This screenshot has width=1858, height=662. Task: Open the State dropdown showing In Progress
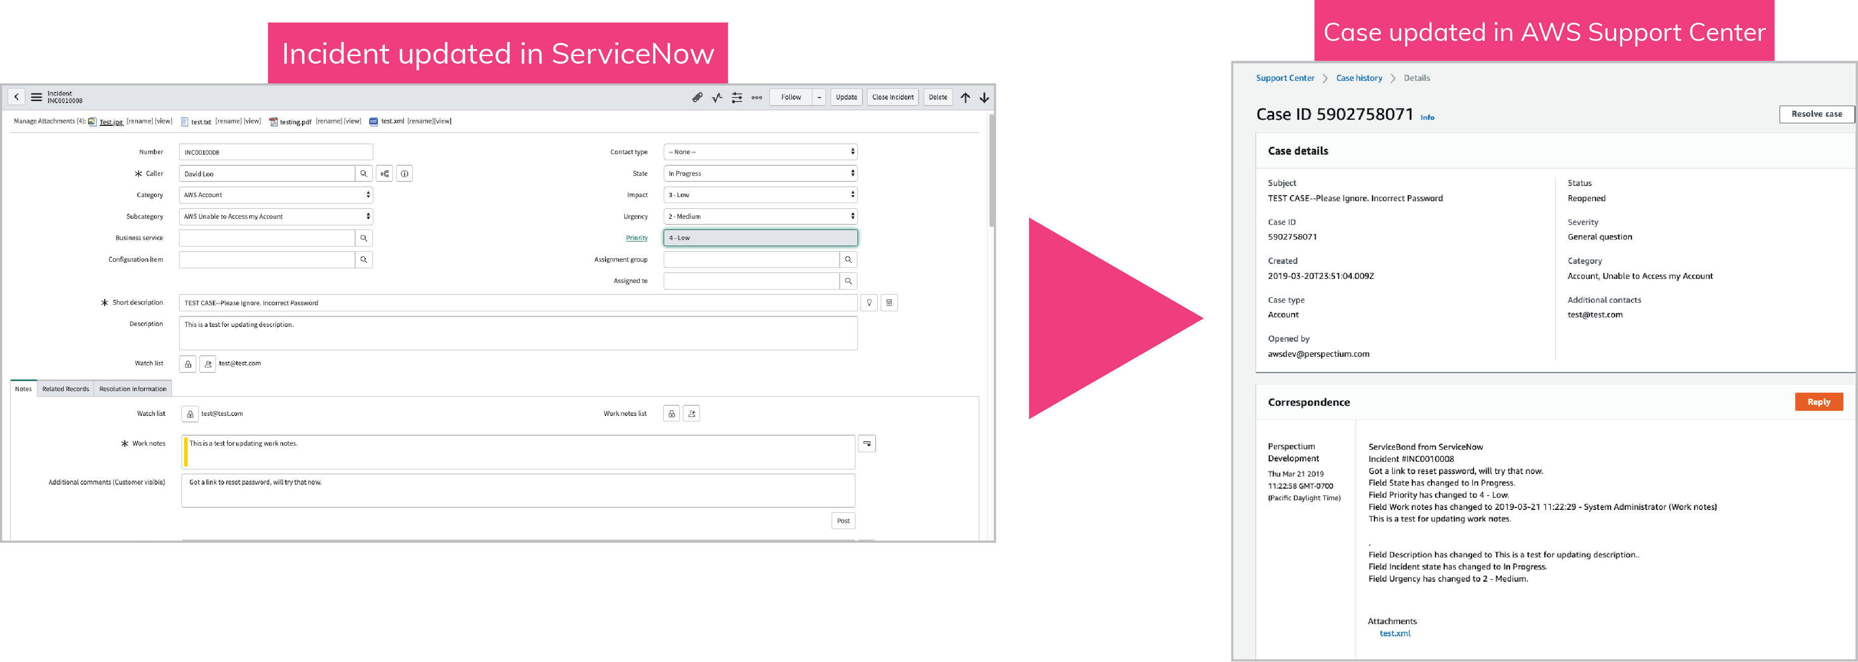coord(760,174)
